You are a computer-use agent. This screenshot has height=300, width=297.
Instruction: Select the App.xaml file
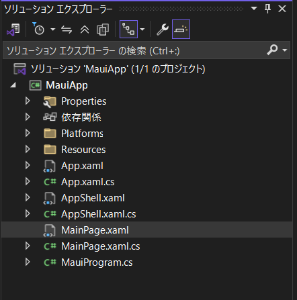[x=82, y=166]
